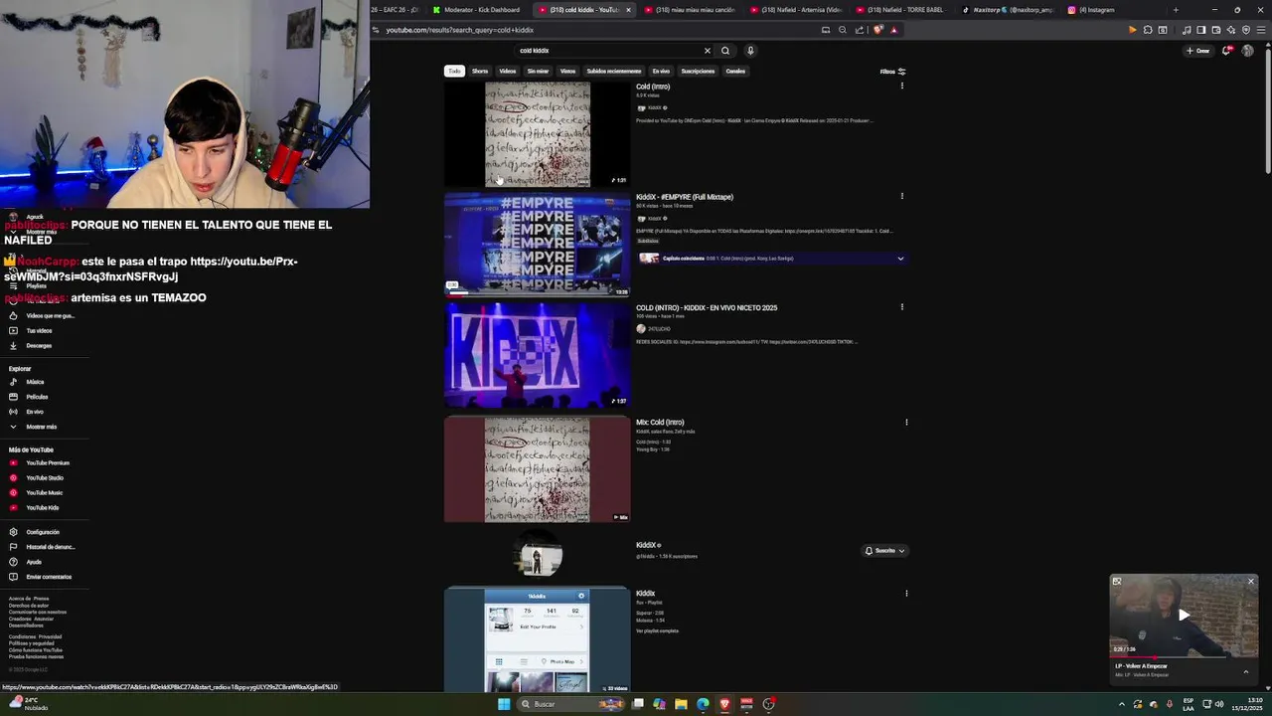Play the miniplayer video

(1184, 615)
